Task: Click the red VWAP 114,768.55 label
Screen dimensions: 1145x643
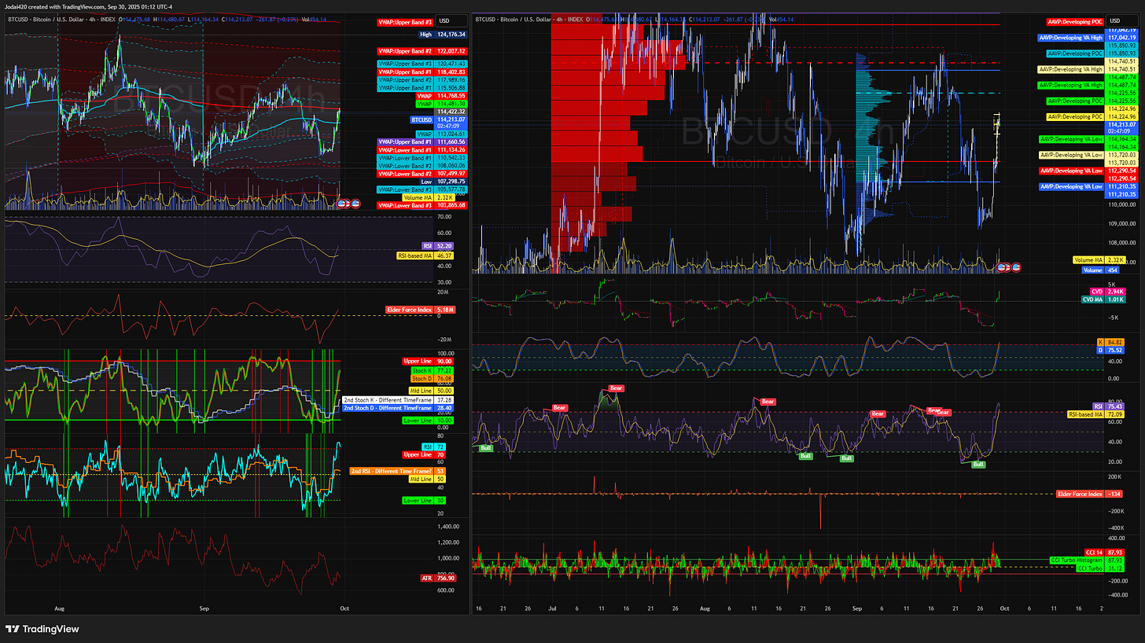Action: [x=442, y=96]
